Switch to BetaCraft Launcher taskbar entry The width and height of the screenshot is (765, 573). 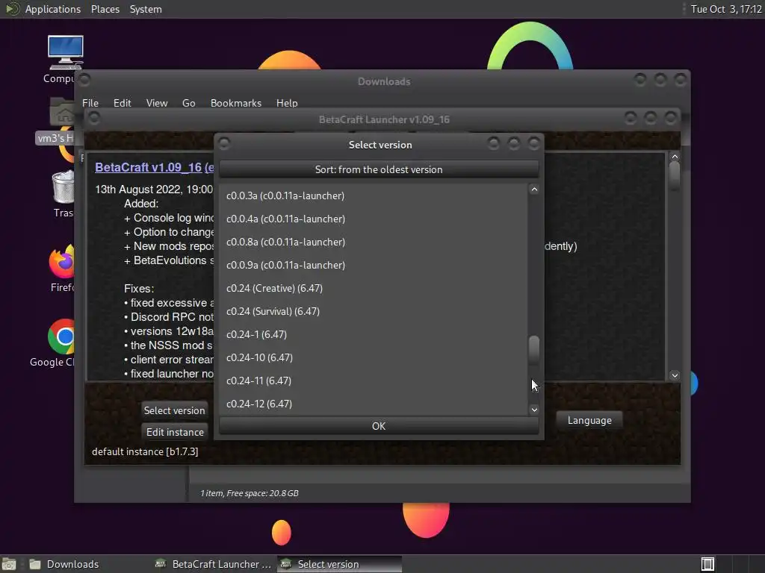pyautogui.click(x=213, y=564)
